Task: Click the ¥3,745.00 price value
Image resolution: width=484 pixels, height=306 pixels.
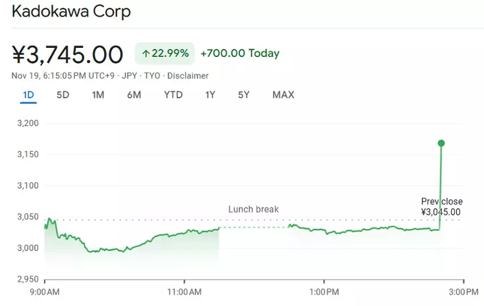Action: [67, 55]
